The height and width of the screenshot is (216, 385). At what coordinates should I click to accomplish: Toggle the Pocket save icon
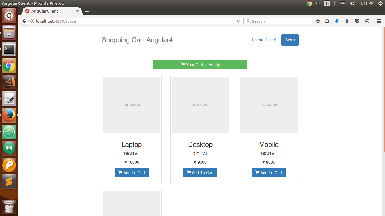(357, 21)
